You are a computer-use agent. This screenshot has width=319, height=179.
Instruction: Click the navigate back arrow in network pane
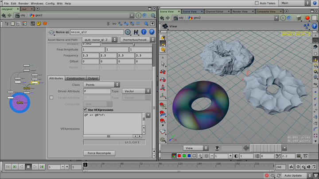pyautogui.click(x=4, y=15)
